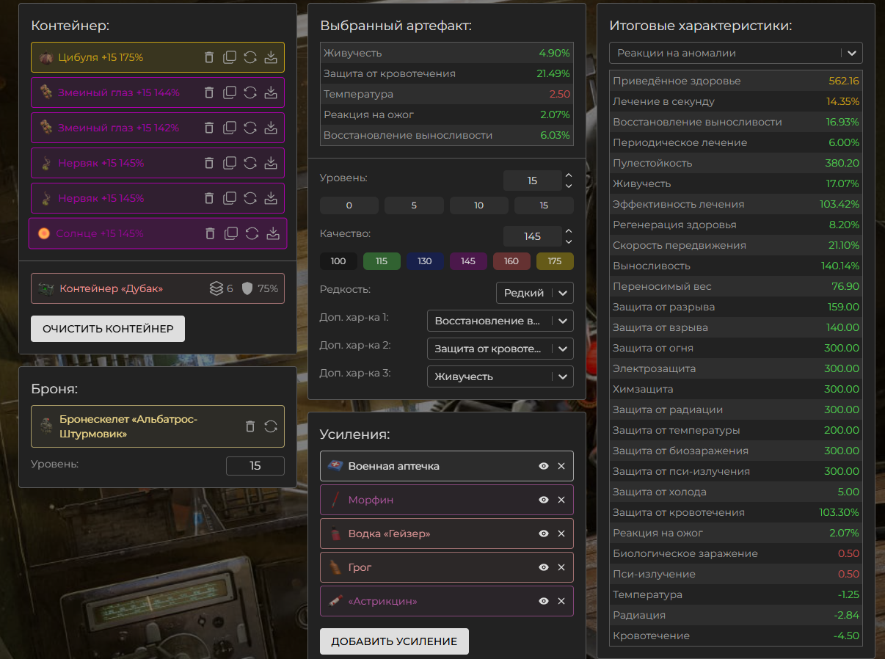This screenshot has width=885, height=659.
Task: Open the Редкость dropdown
Action: (x=534, y=293)
